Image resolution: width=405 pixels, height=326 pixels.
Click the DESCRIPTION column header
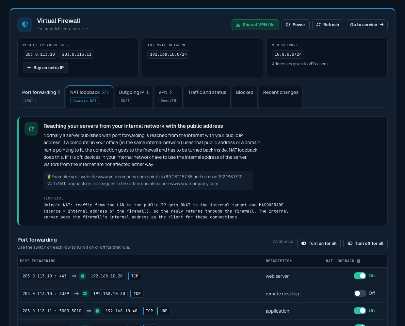pyautogui.click(x=279, y=261)
